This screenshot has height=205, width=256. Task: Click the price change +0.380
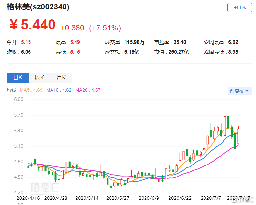tap(72, 28)
